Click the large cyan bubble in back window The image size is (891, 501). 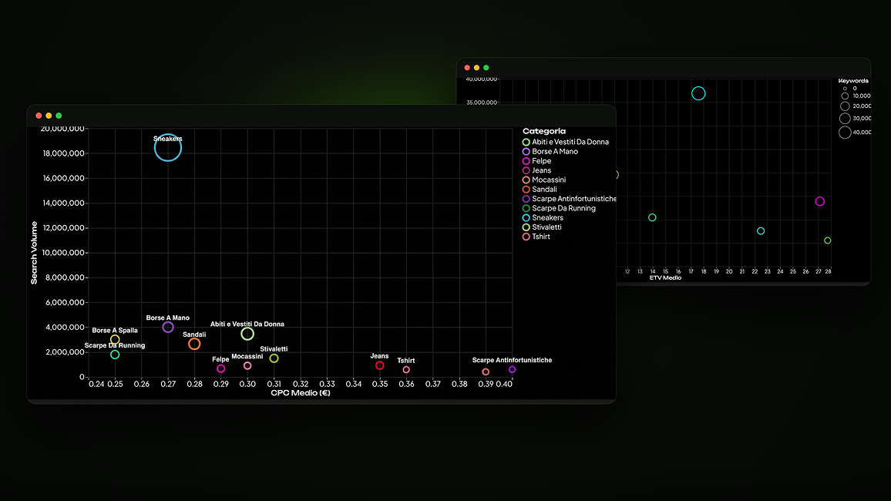(x=698, y=93)
